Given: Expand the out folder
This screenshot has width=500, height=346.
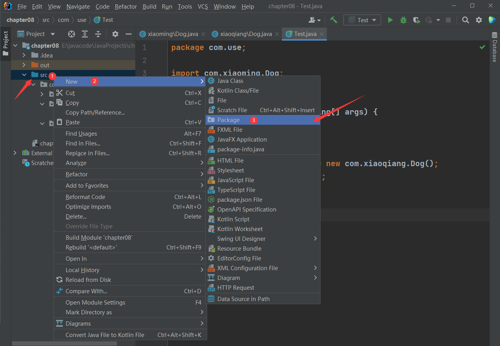Looking at the screenshot, I should click(x=24, y=65).
